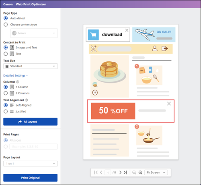Click the Columns help question mark
201x185 pixels.
click(18, 82)
